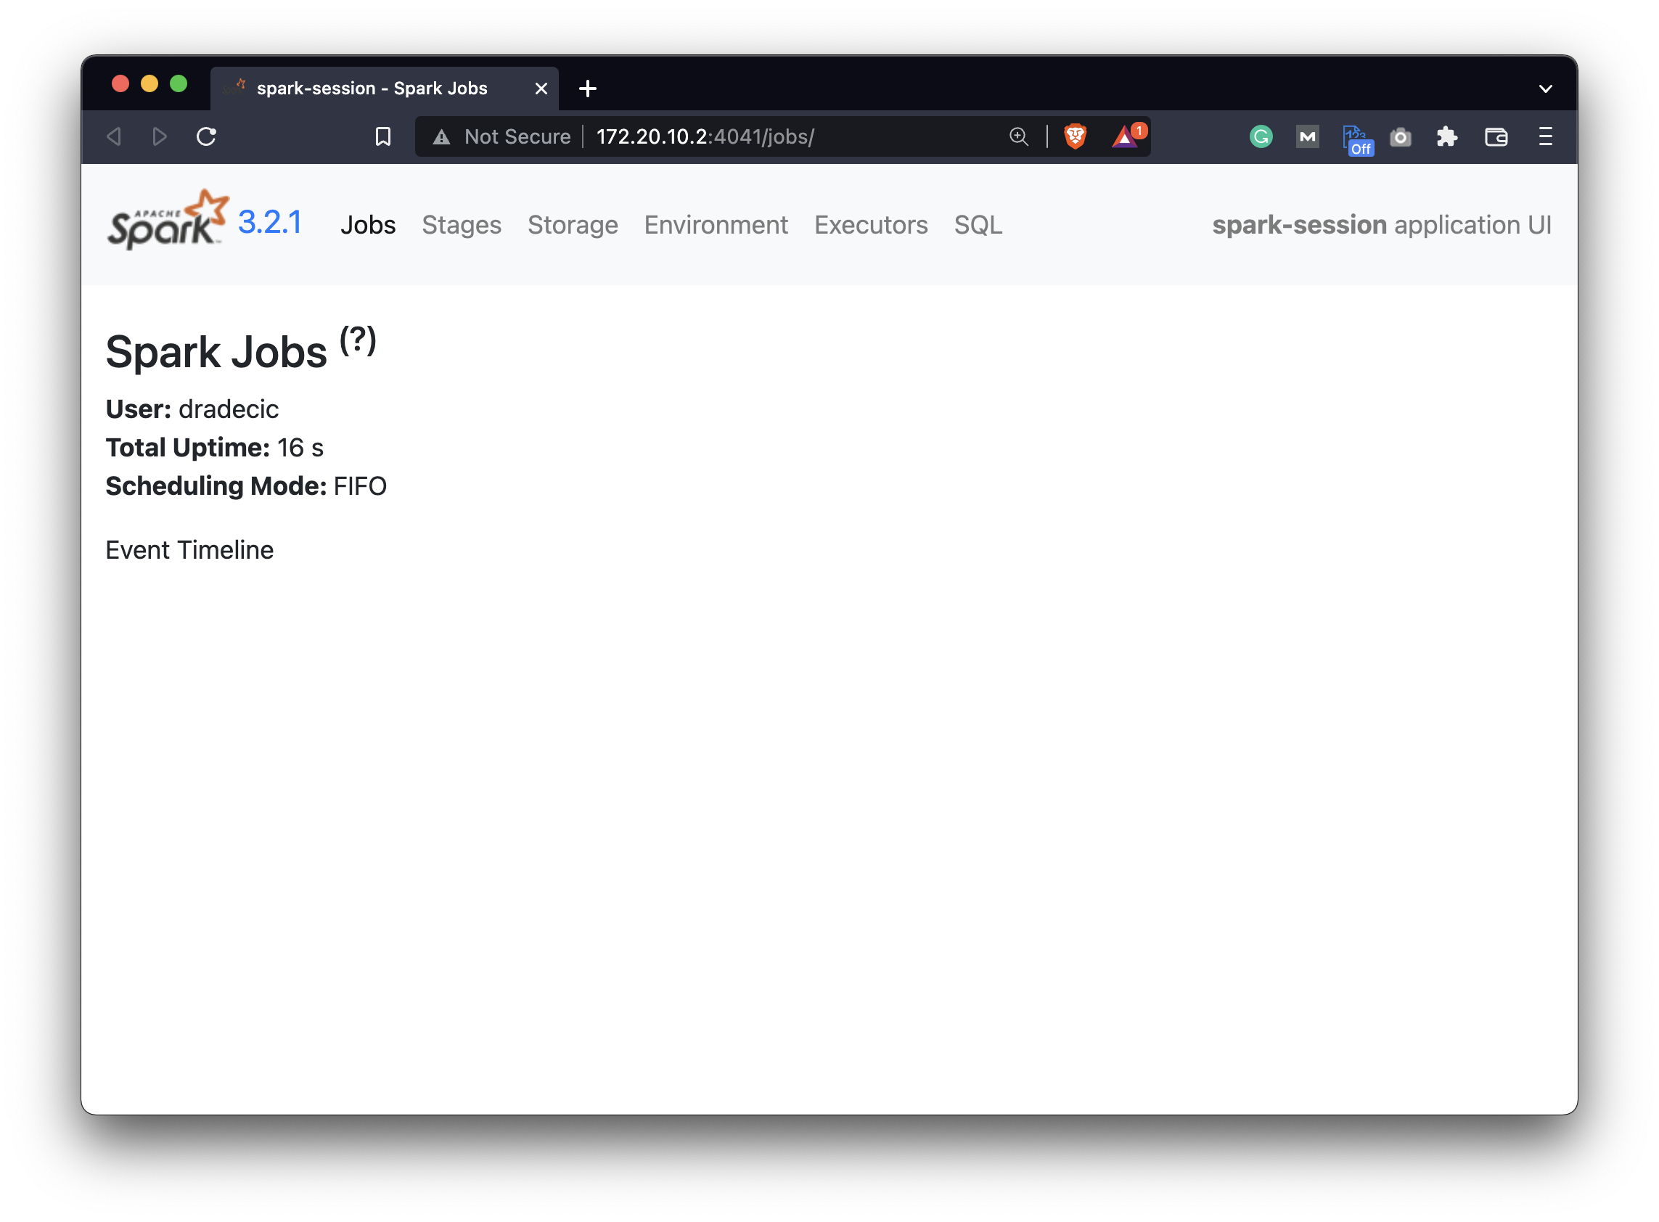This screenshot has height=1222, width=1659.
Task: Open Brave Rewards triangle icon
Action: [1124, 137]
